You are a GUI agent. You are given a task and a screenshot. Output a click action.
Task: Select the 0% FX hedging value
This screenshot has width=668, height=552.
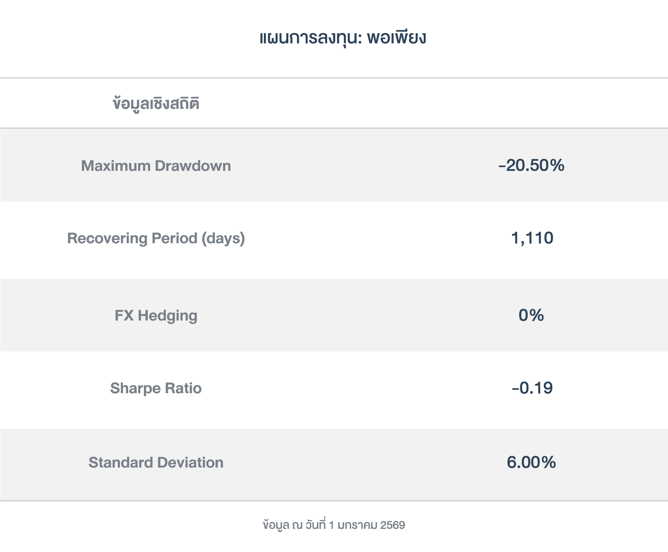(x=531, y=315)
